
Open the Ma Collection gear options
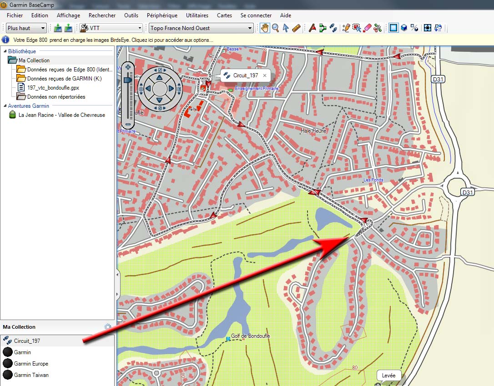(x=108, y=326)
